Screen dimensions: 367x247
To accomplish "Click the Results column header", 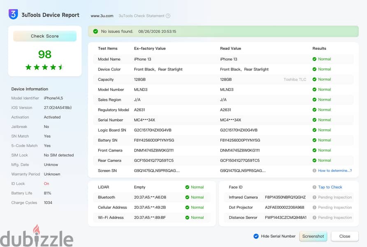I will (319, 49).
